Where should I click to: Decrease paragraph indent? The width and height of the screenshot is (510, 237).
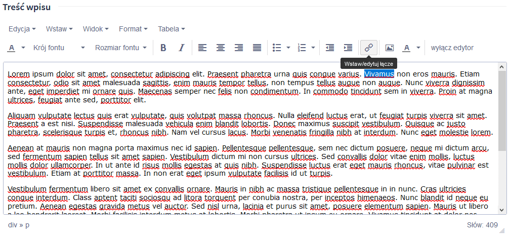pos(330,48)
